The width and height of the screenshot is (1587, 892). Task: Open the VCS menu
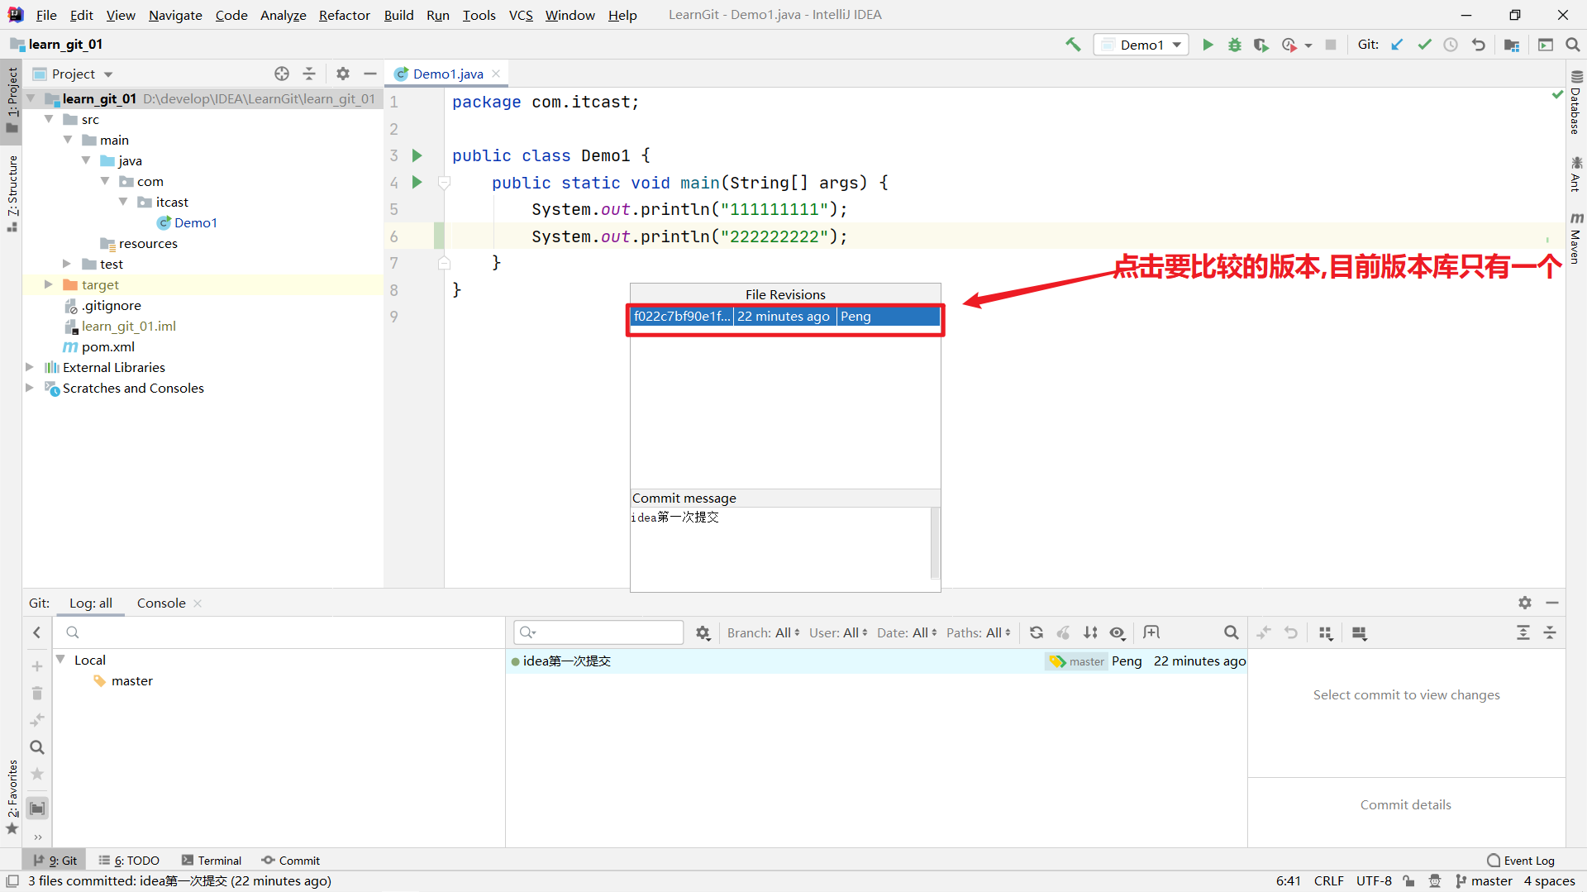coord(521,15)
